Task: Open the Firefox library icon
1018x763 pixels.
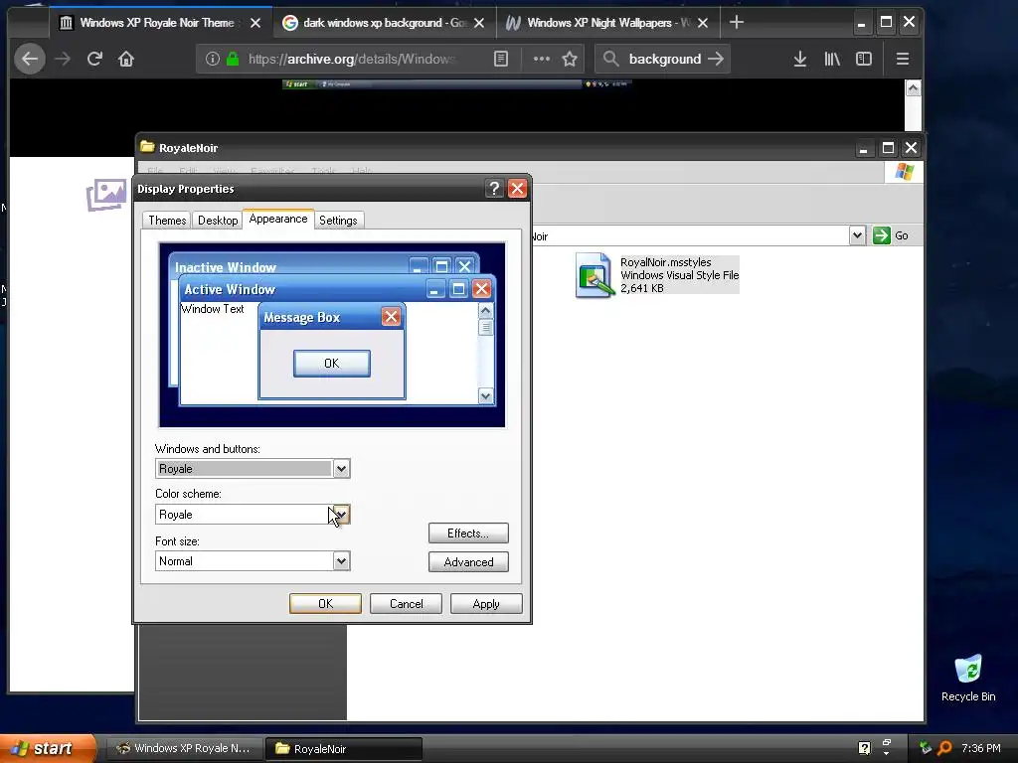Action: click(x=832, y=59)
